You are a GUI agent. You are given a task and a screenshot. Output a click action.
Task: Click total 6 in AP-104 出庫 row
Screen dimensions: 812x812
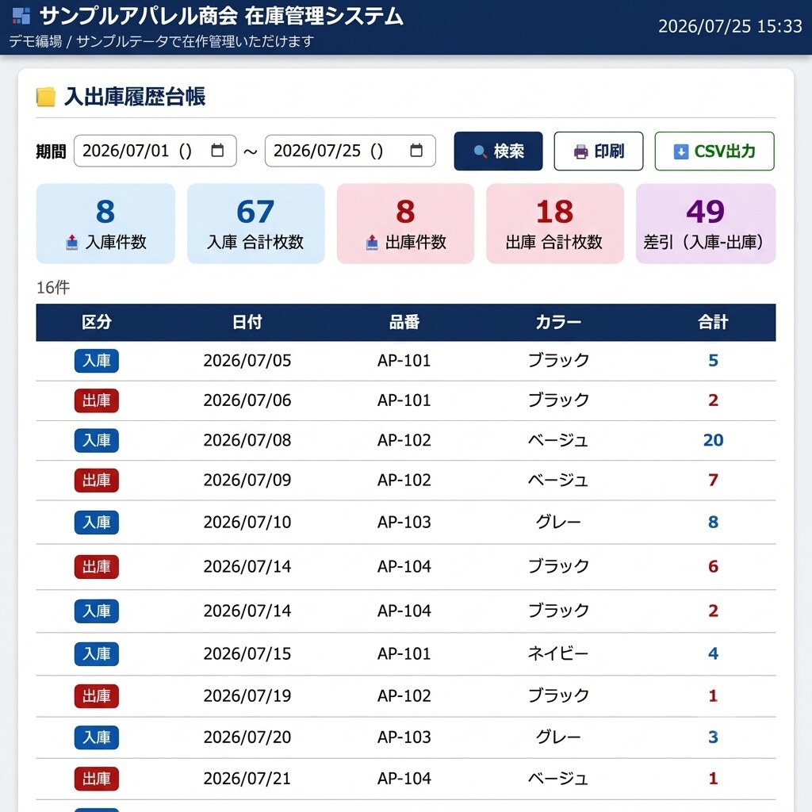tap(713, 566)
